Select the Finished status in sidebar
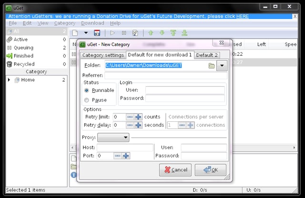Image resolution: width=305 pixels, height=198 pixels. click(x=37, y=56)
